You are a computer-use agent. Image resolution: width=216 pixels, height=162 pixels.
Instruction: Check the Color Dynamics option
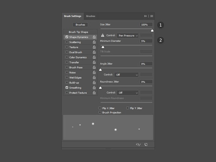coord(67,57)
